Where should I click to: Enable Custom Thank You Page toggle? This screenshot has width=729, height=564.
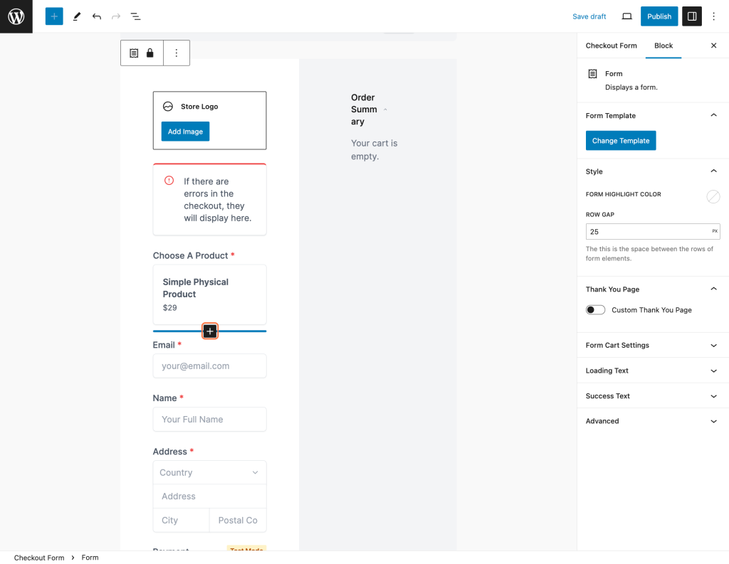pyautogui.click(x=595, y=310)
